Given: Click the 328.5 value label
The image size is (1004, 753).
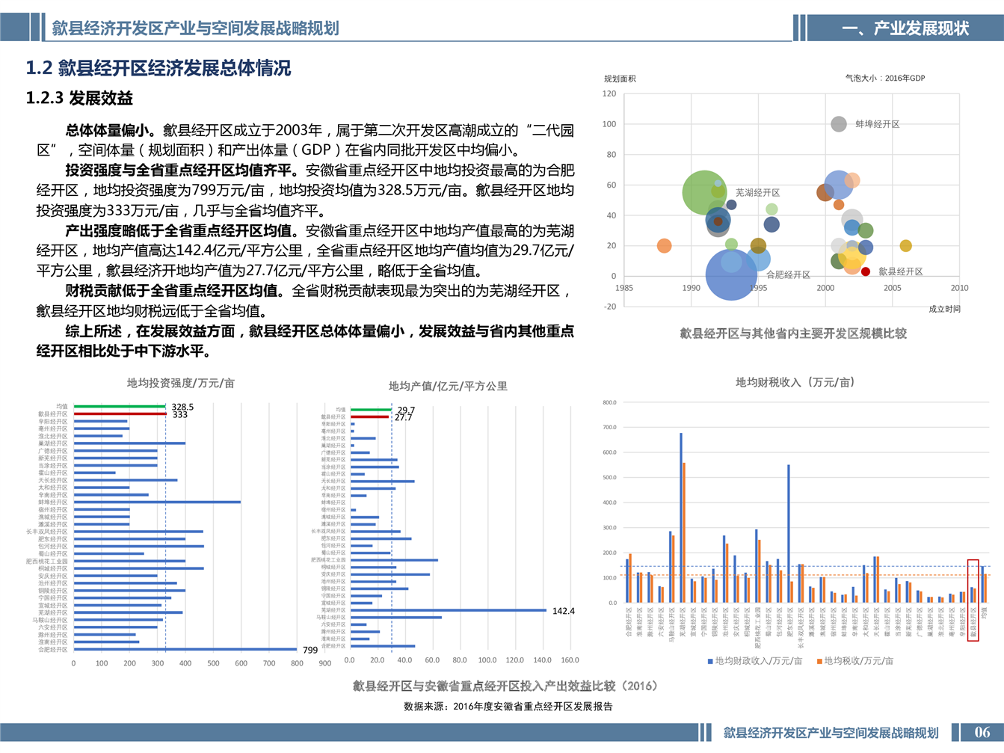Looking at the screenshot, I should pyautogui.click(x=182, y=407).
